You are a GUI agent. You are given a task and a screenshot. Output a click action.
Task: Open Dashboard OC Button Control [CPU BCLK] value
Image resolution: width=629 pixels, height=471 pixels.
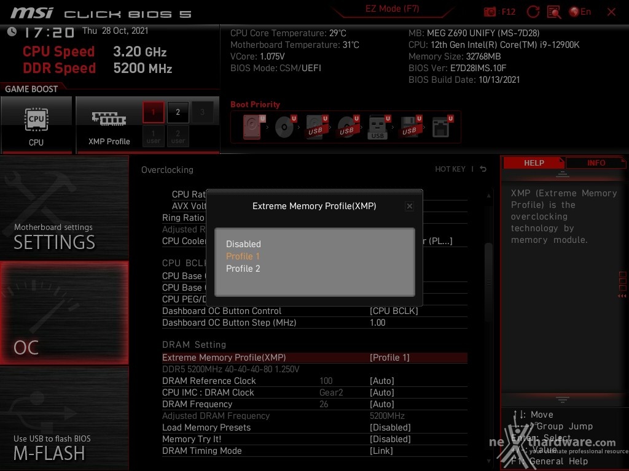tap(394, 311)
